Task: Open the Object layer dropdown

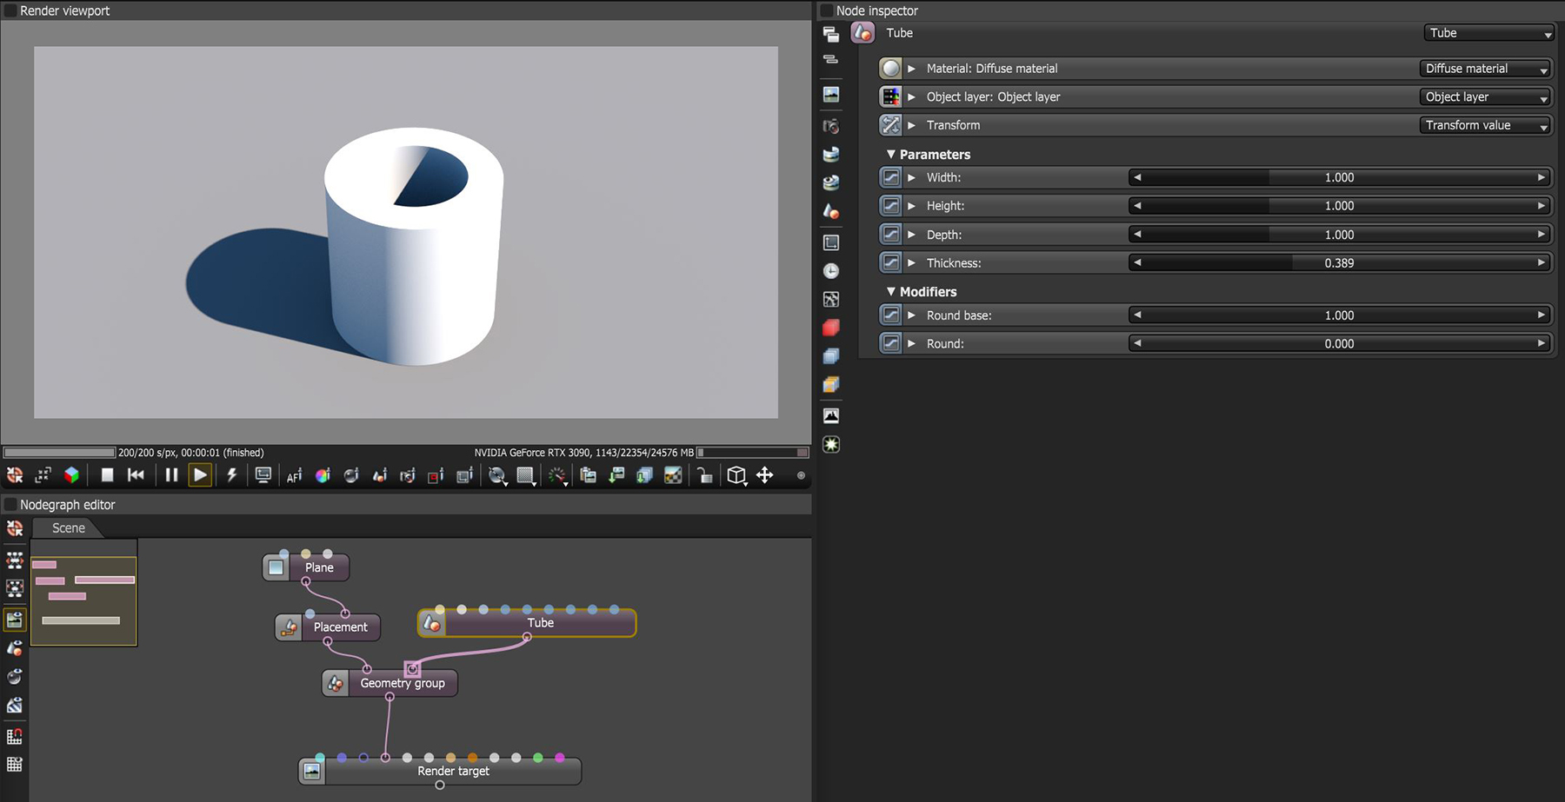Action: pos(1486,96)
